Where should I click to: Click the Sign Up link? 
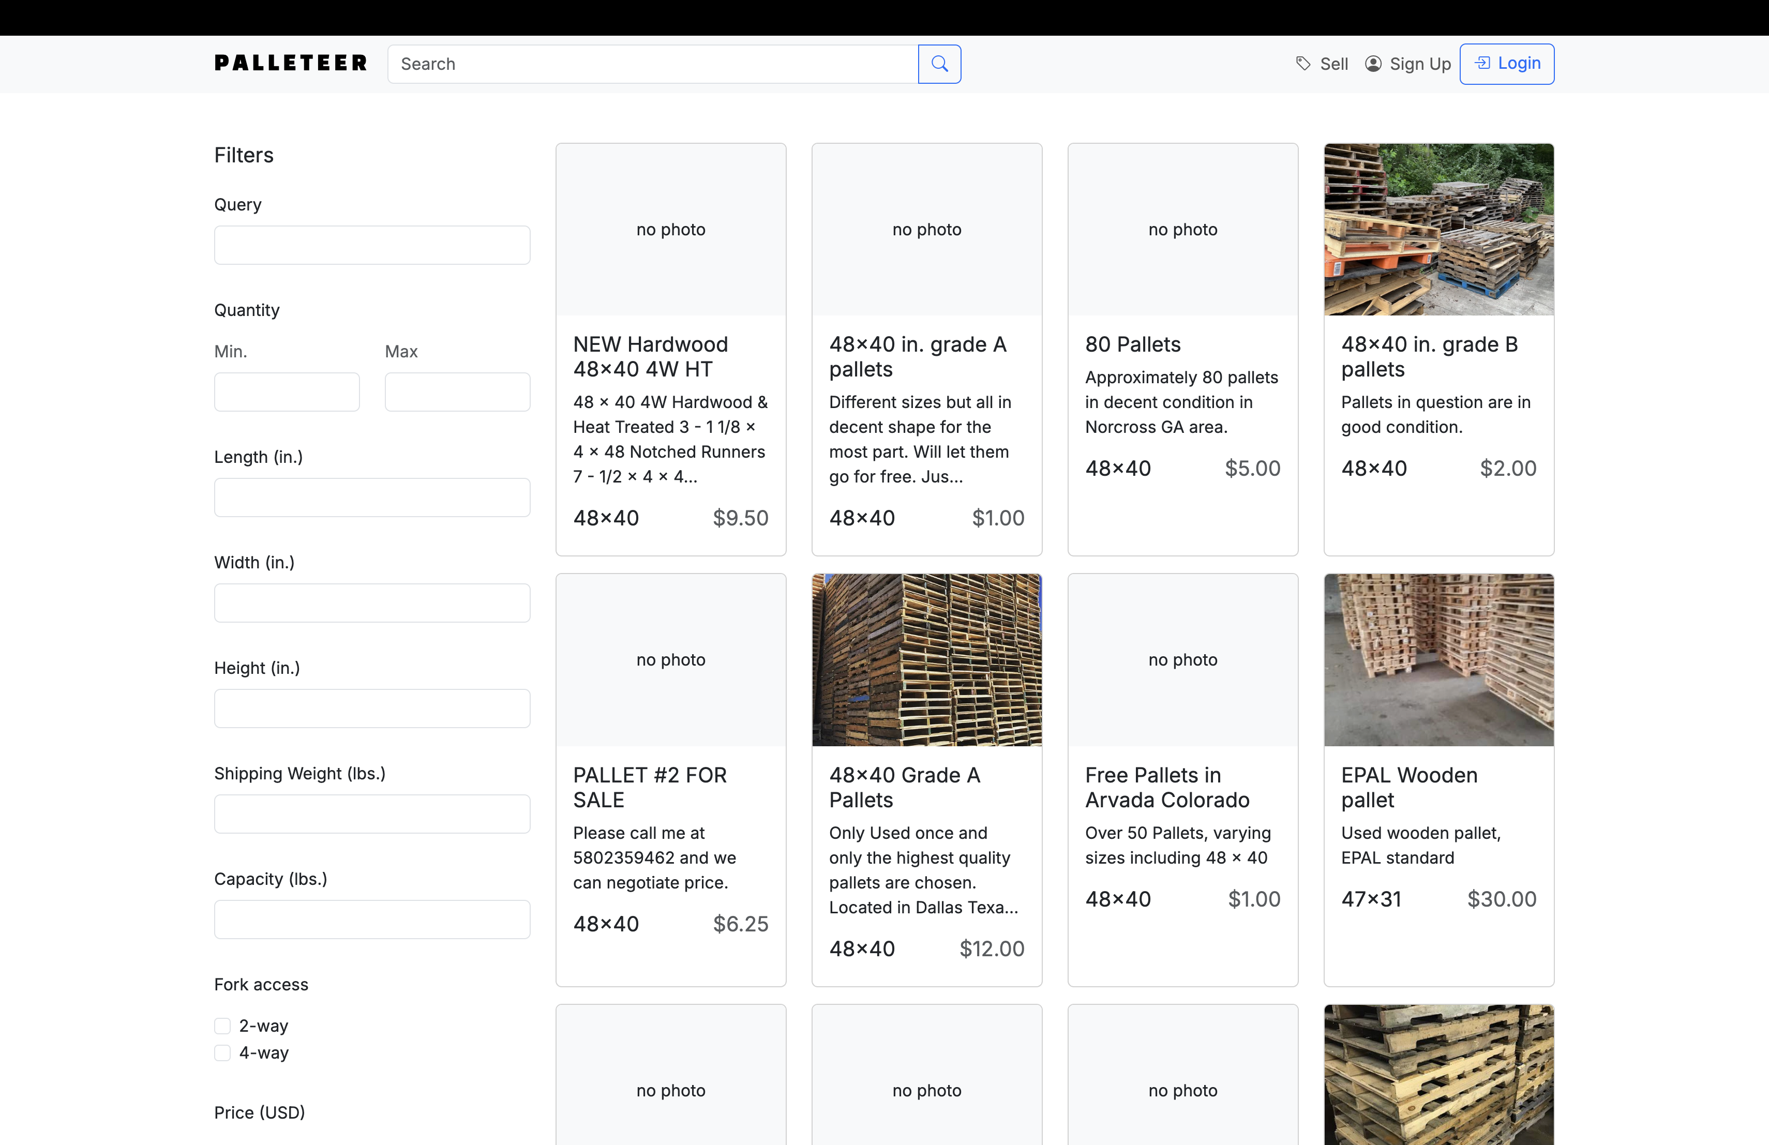pyautogui.click(x=1420, y=64)
